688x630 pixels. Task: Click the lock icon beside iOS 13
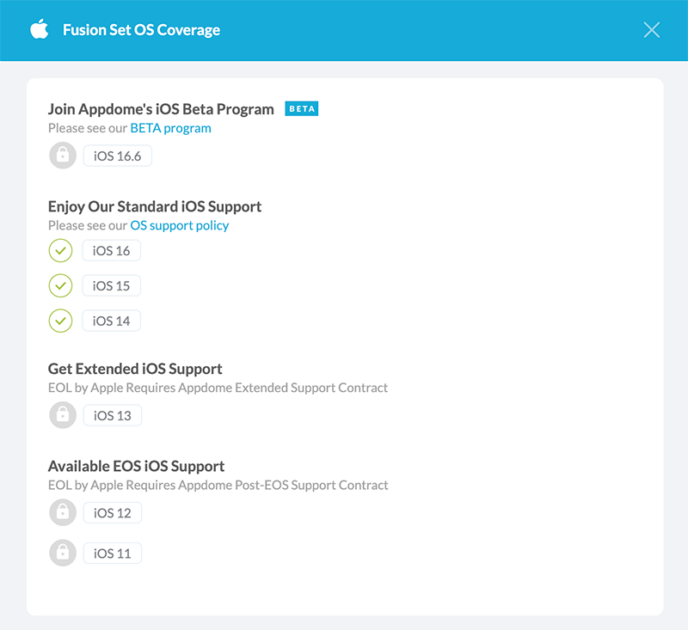[x=63, y=415]
